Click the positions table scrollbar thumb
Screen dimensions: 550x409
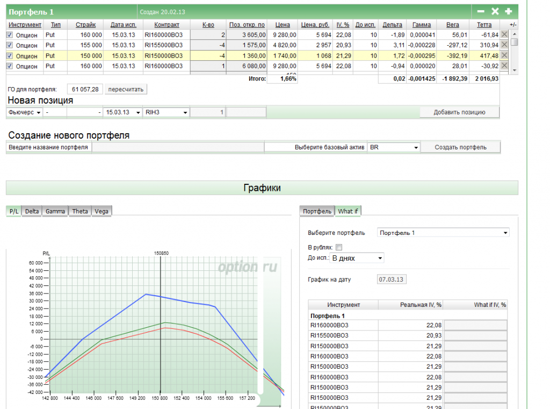(x=514, y=42)
